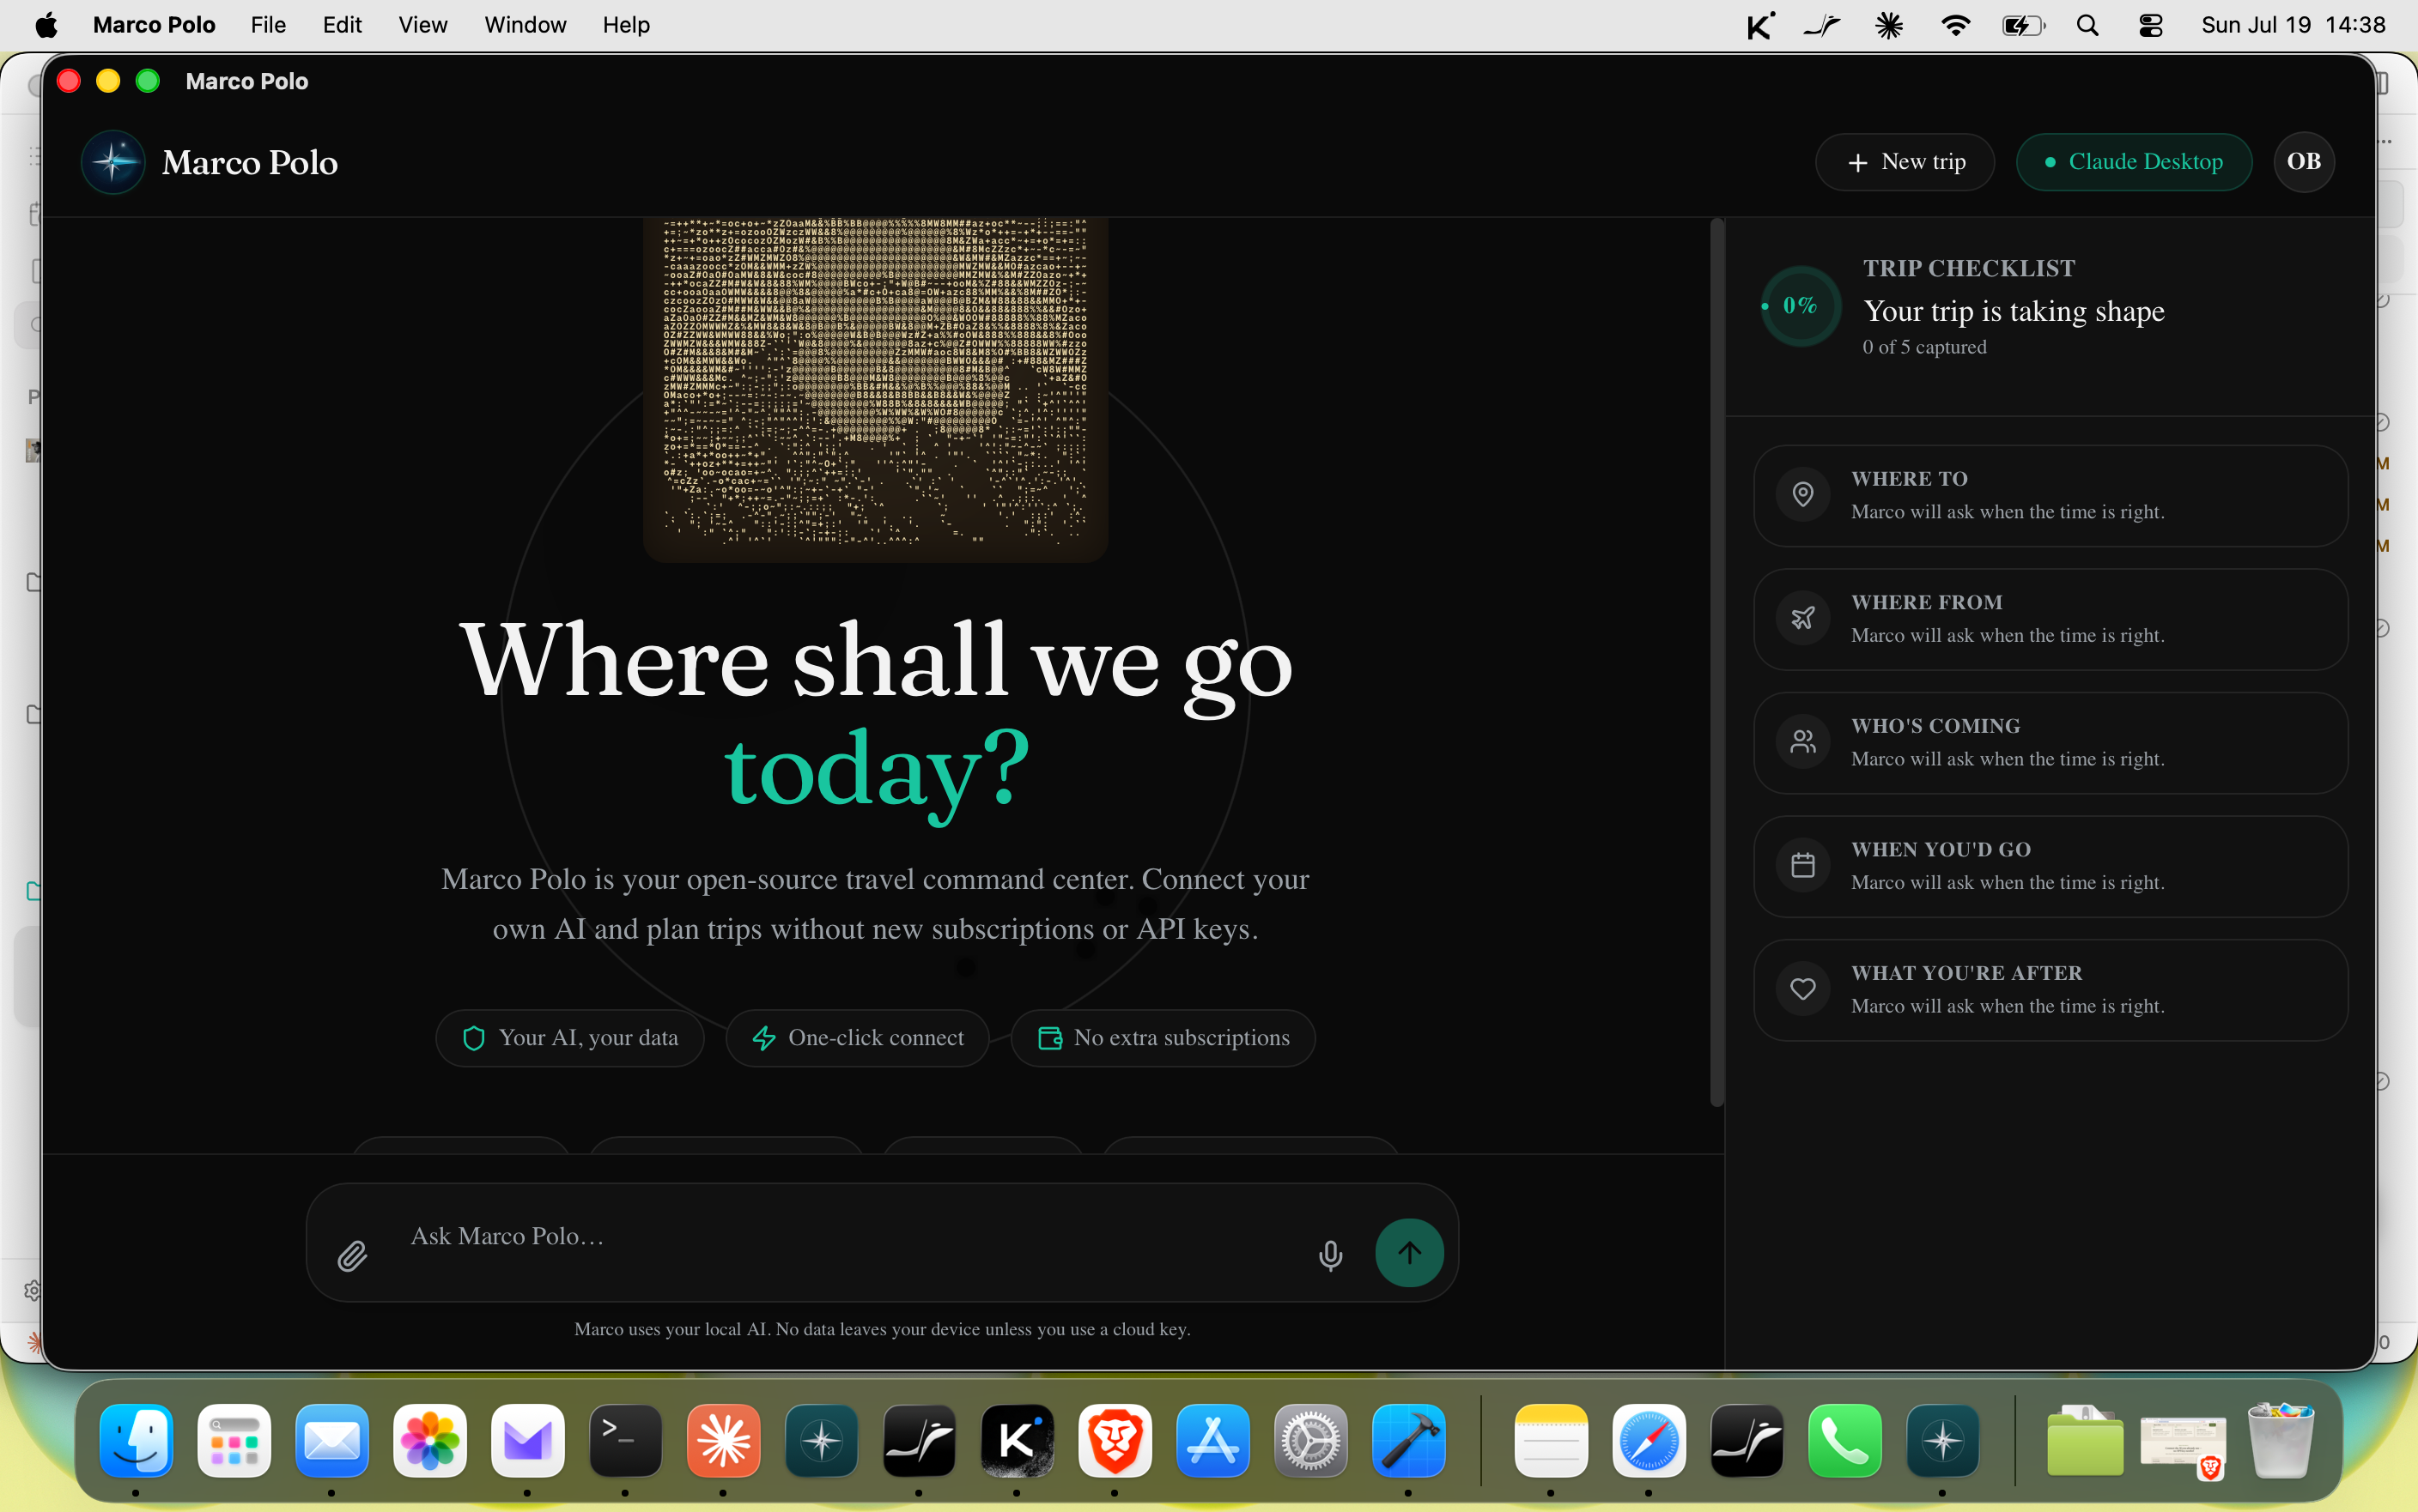This screenshot has width=2418, height=1512.
Task: Click the Where From airplane icon
Action: point(1802,618)
